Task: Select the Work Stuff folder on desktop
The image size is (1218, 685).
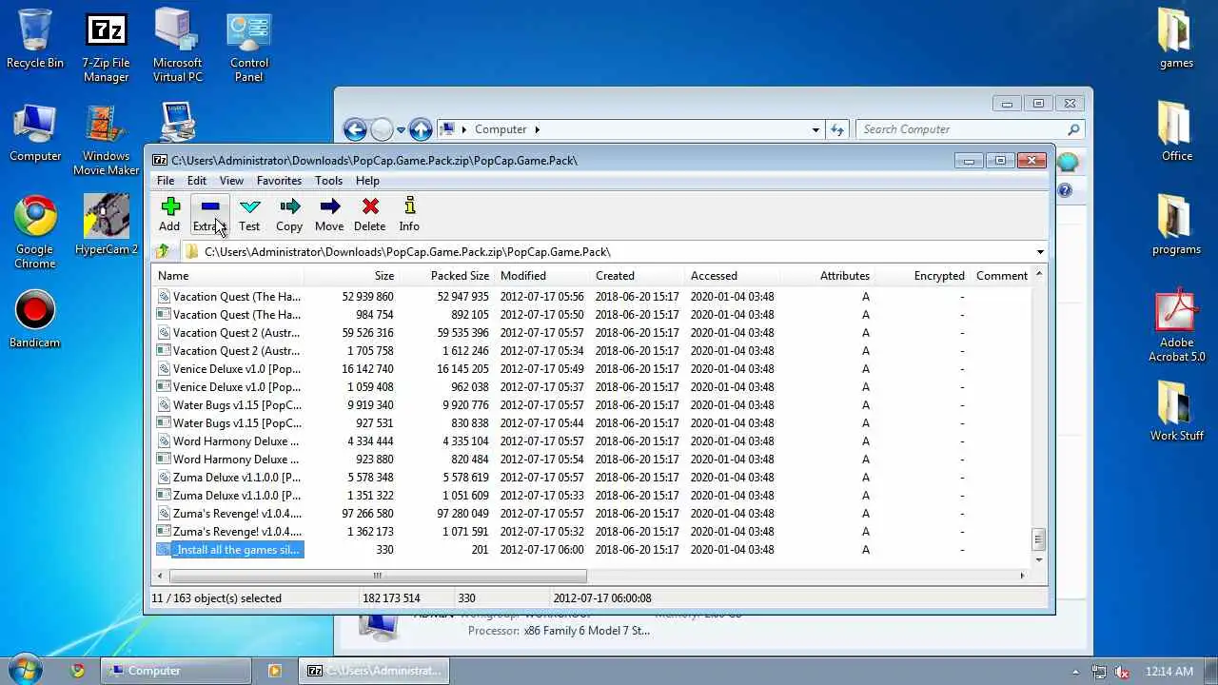Action: pos(1176,411)
